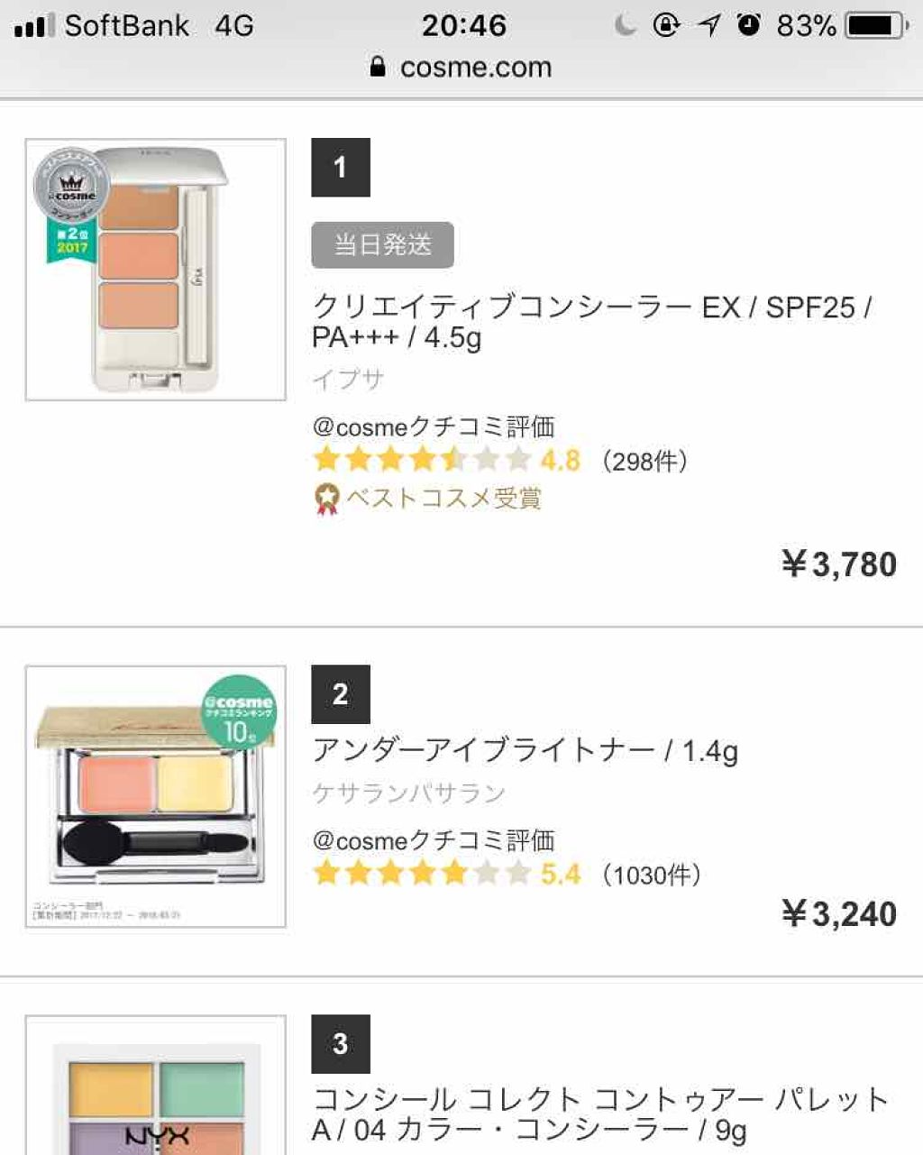Tap the cellular signal strength indicator
923x1155 pixels.
click(31, 25)
